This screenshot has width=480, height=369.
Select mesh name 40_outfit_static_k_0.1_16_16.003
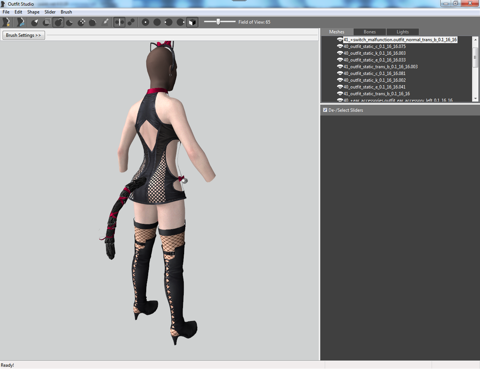(x=375, y=53)
